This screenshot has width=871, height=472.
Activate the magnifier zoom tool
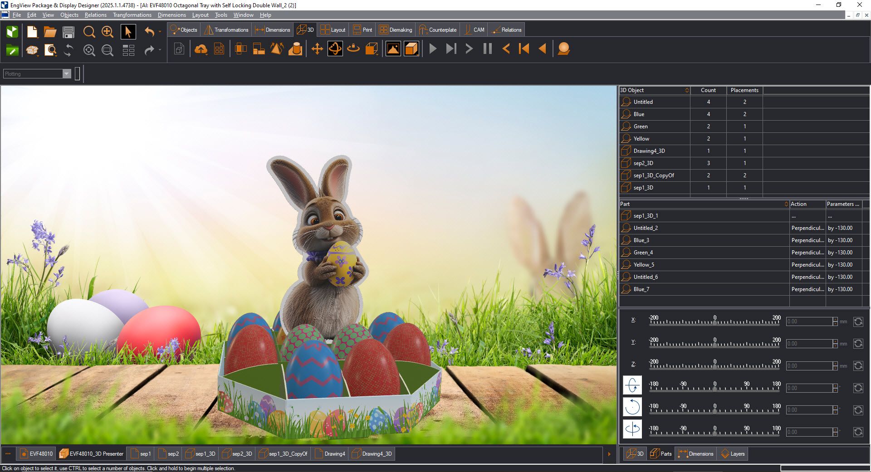(89, 32)
